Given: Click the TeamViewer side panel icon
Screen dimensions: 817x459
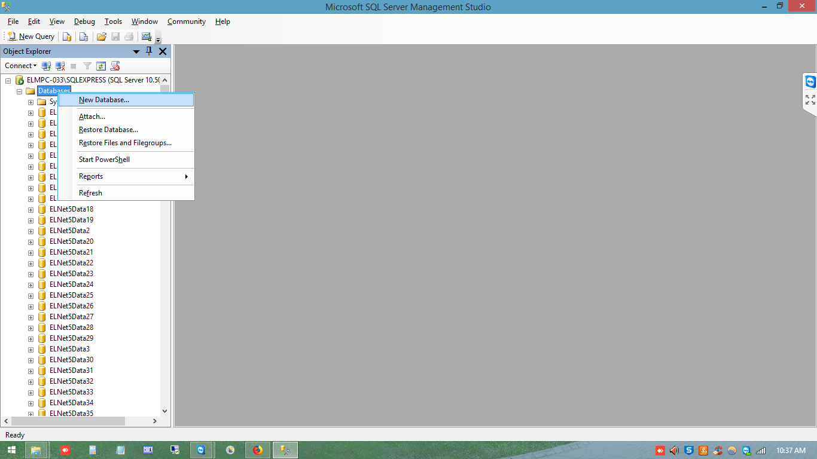Looking at the screenshot, I should [810, 82].
